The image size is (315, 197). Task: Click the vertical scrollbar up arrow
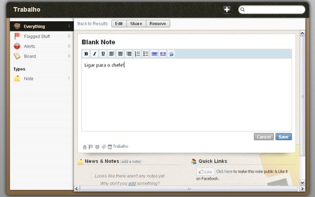point(302,33)
